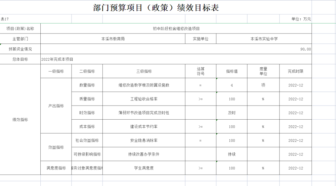The image size is (336, 186).
Task: Click the unit cell 项
Action: (263, 85)
